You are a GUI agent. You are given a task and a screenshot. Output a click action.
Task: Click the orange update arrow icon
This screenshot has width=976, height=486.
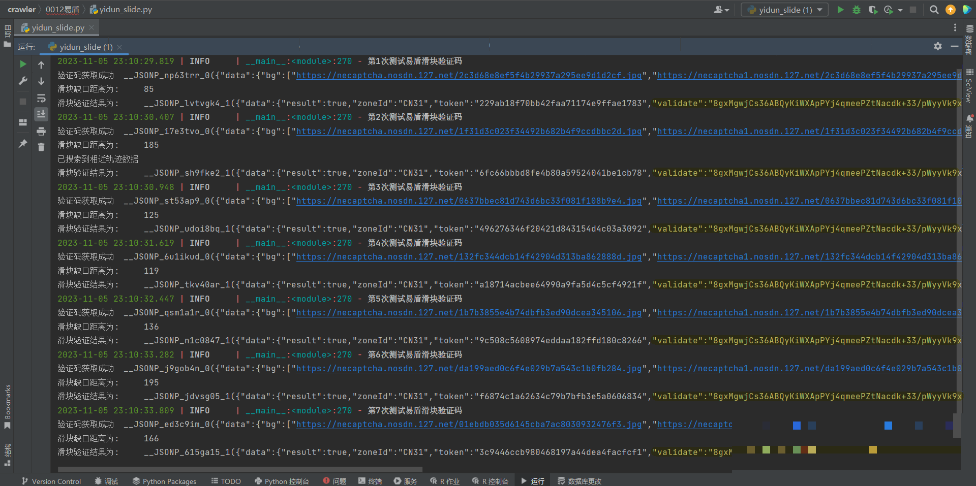(950, 10)
